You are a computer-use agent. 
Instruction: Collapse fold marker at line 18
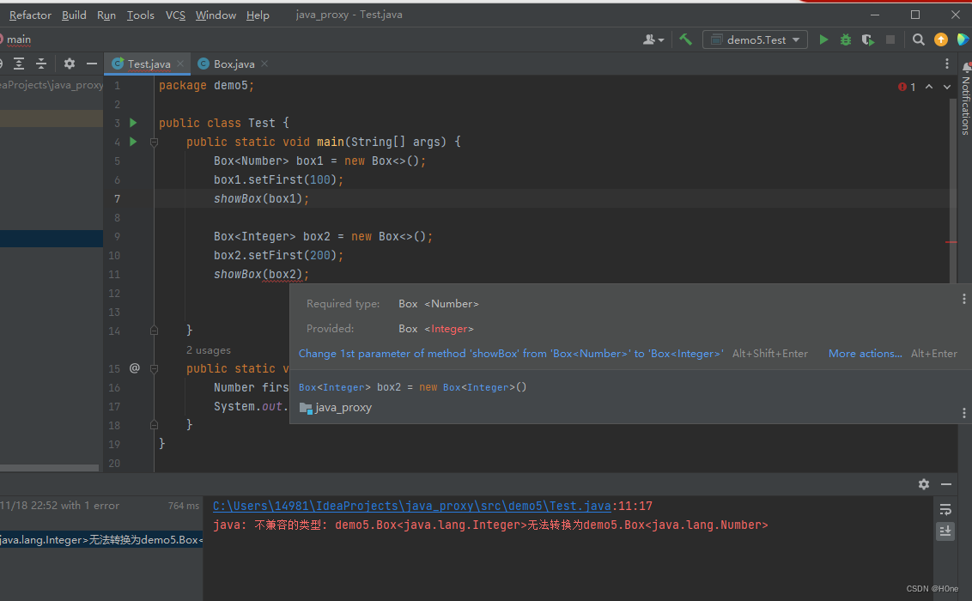pyautogui.click(x=155, y=425)
